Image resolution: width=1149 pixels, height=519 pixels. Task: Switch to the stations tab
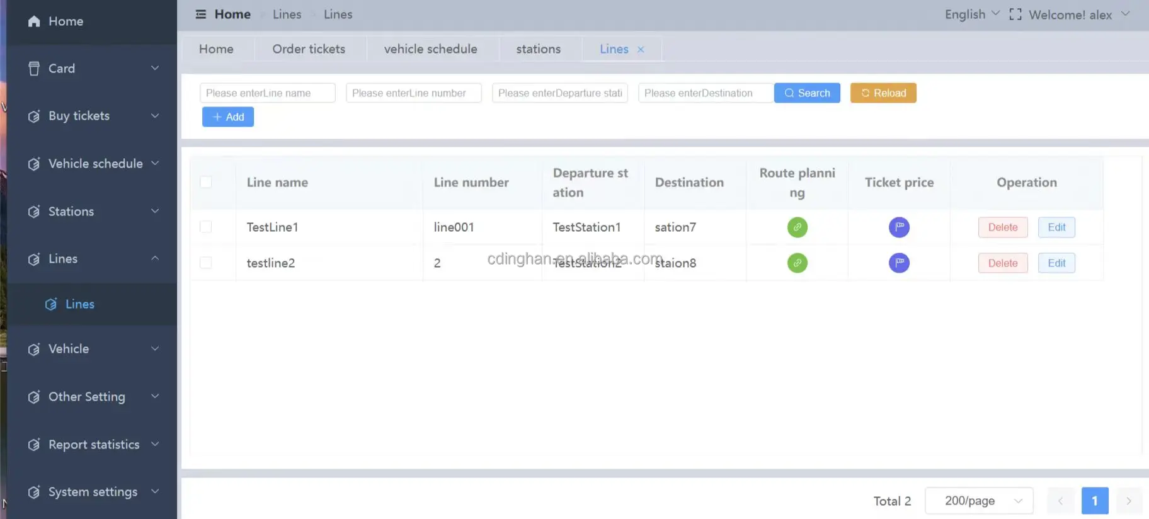538,49
